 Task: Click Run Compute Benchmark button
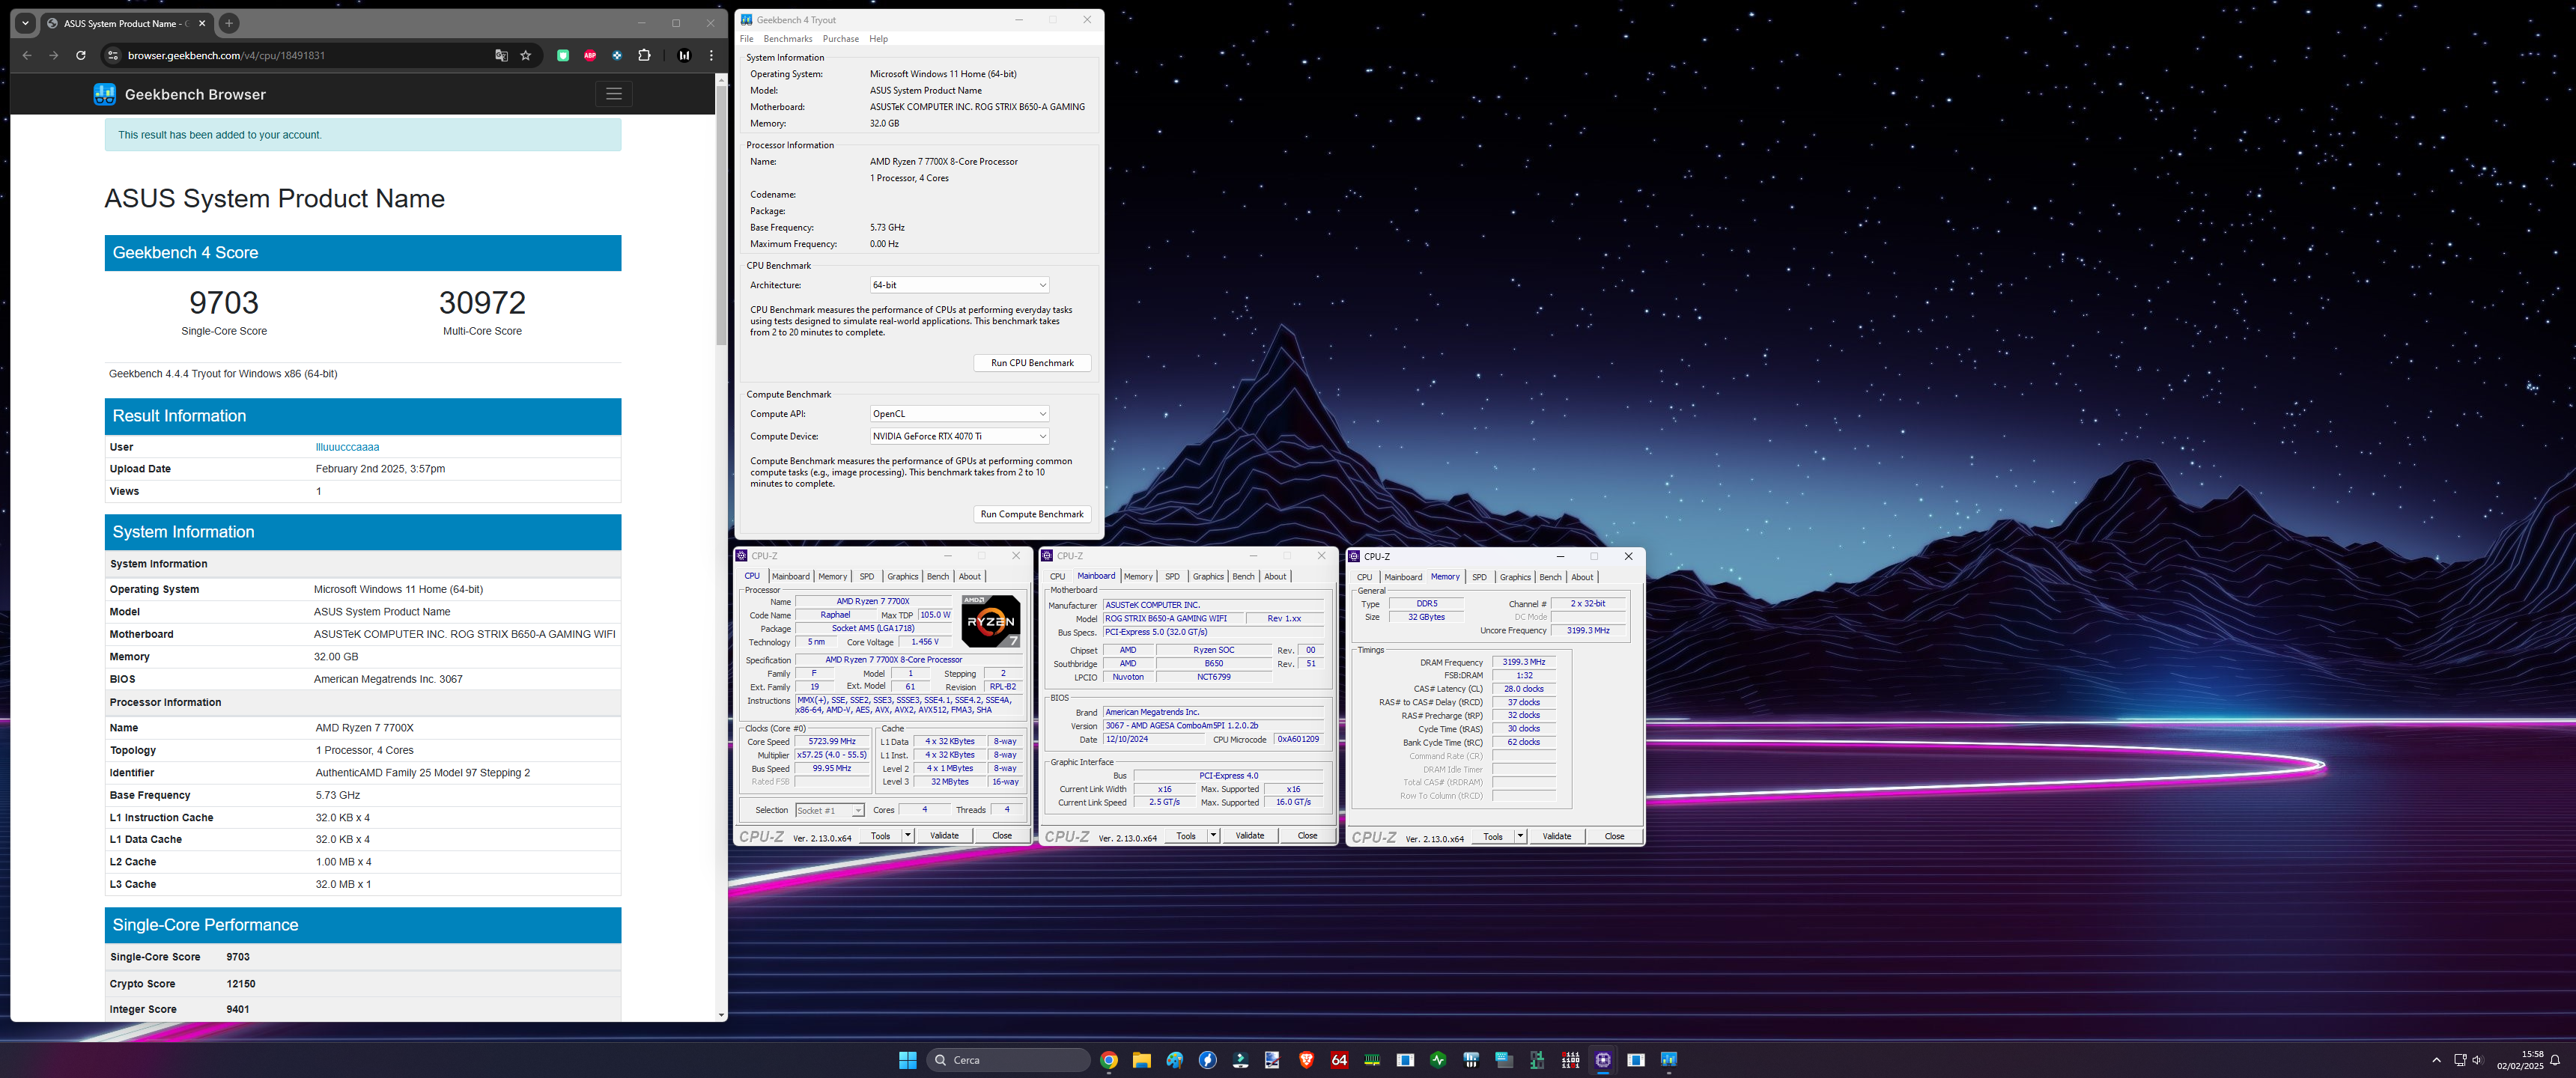[x=1032, y=514]
